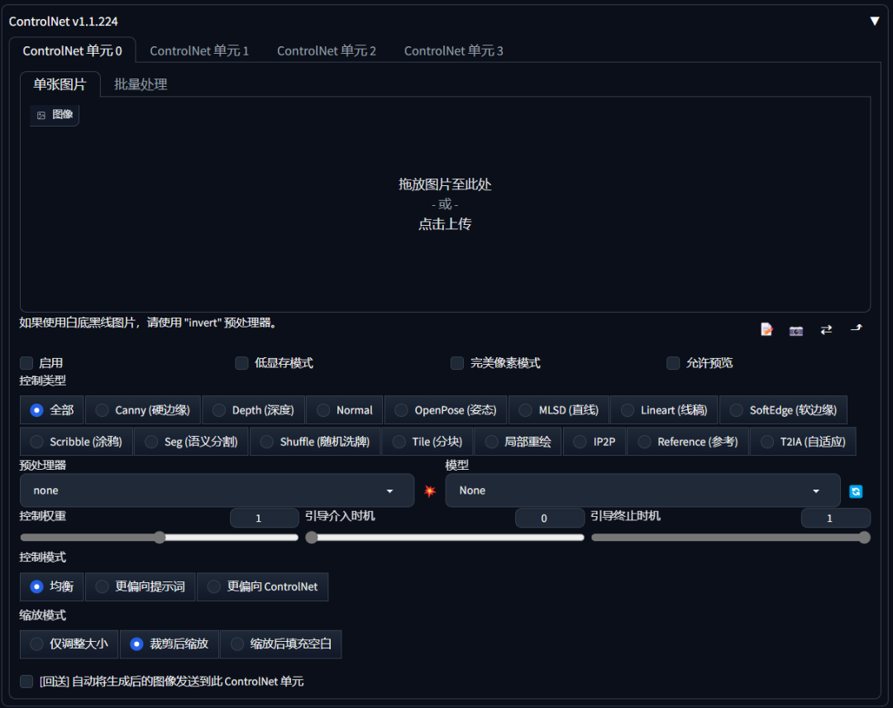Select the IP2P control type
This screenshot has height=708, width=893.
coord(595,442)
